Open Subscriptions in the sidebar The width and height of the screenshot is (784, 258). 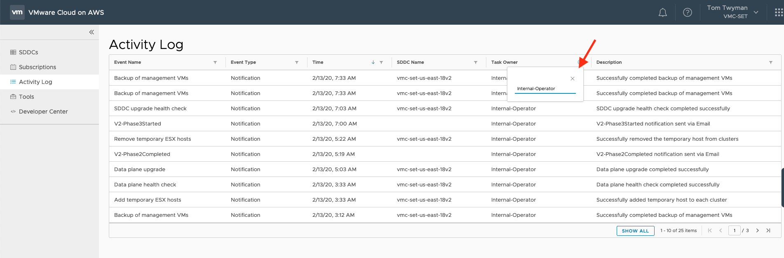point(37,67)
